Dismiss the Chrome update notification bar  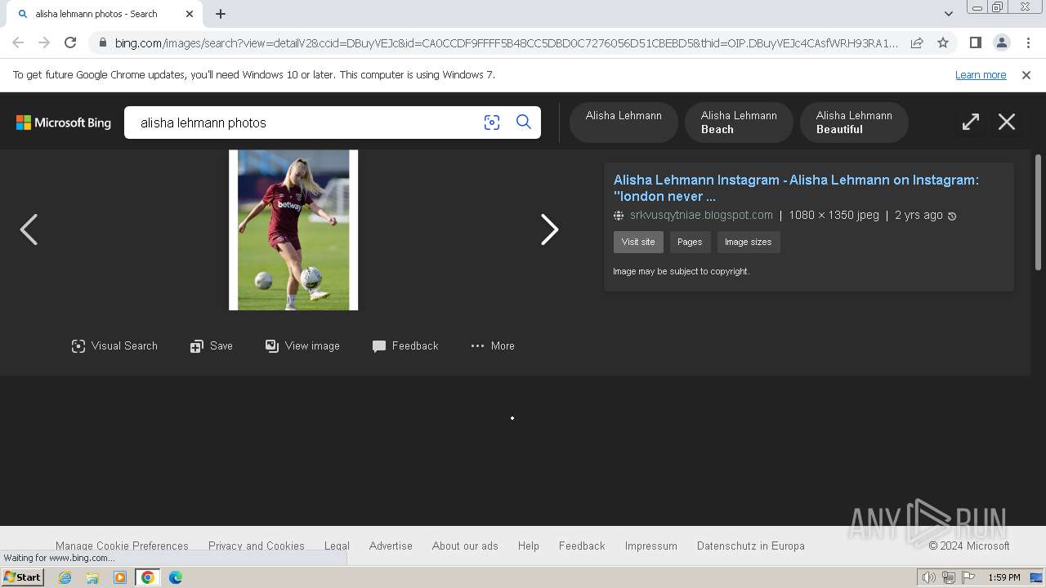(1026, 75)
